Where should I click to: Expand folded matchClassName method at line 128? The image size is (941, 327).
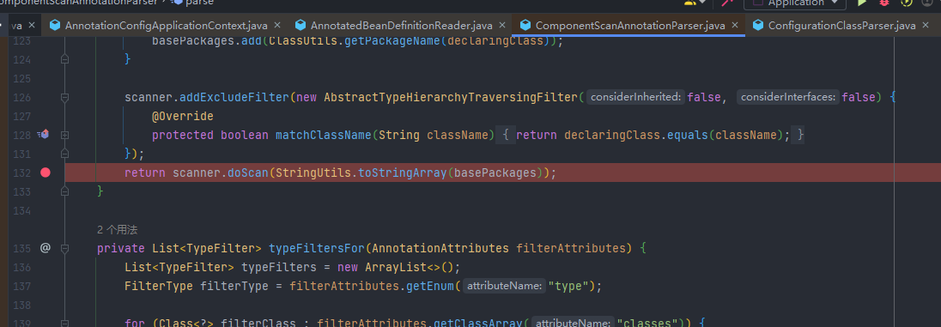click(64, 135)
